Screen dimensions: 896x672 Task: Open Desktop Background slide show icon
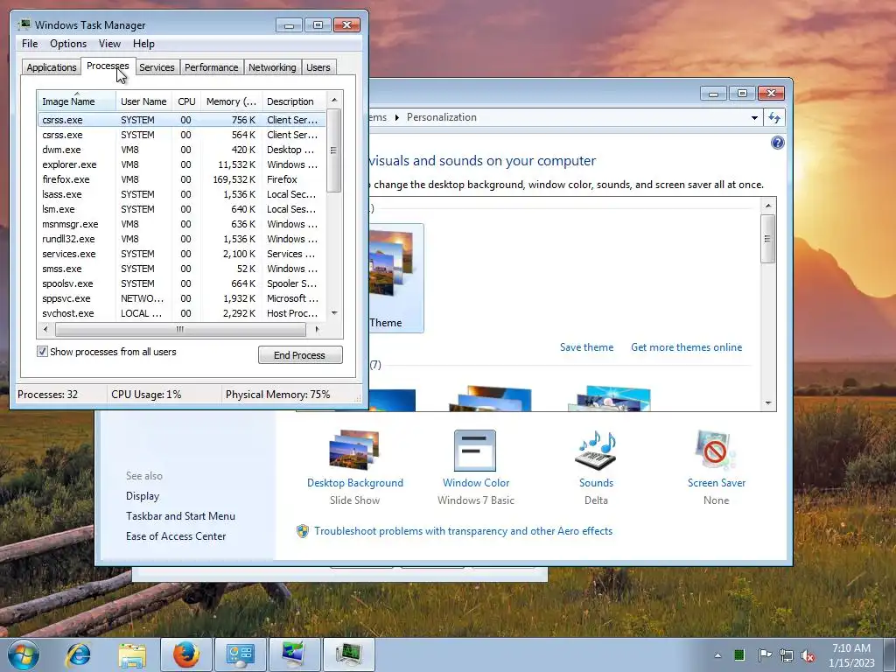[354, 451]
